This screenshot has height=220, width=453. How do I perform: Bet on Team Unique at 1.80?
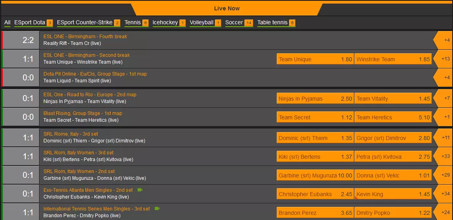(x=315, y=59)
